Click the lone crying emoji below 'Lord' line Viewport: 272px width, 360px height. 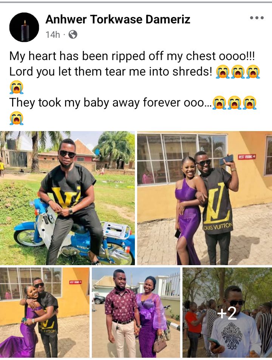(16, 87)
